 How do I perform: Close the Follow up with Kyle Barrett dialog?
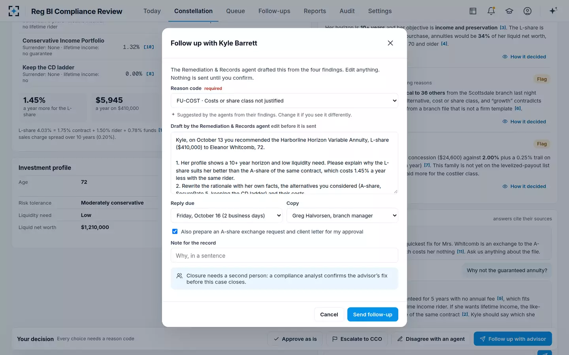point(390,43)
